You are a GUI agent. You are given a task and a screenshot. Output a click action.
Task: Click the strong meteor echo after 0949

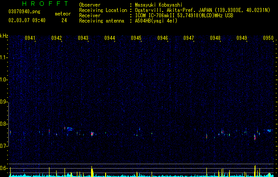[255, 137]
